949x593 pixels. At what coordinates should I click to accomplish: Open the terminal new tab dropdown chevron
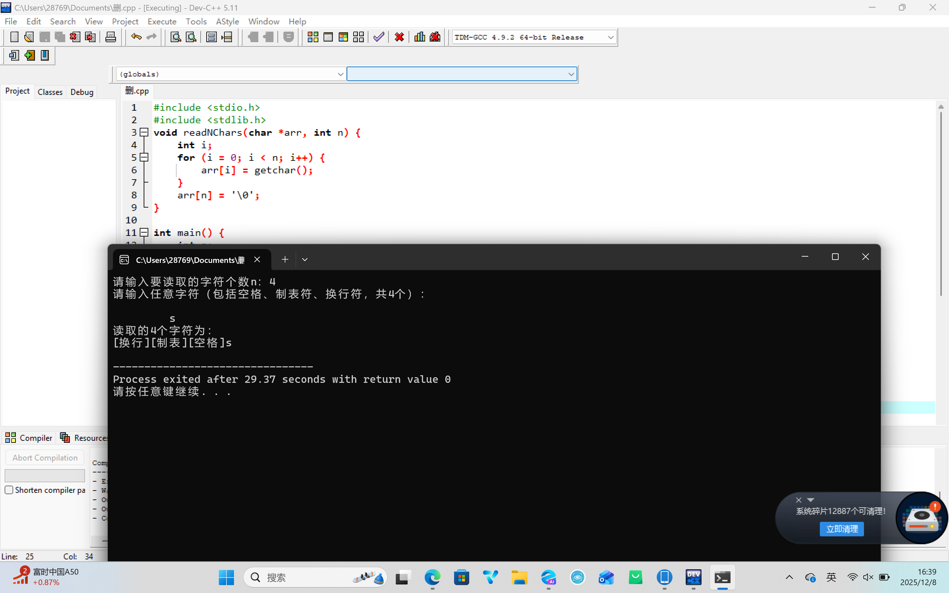pyautogui.click(x=305, y=260)
